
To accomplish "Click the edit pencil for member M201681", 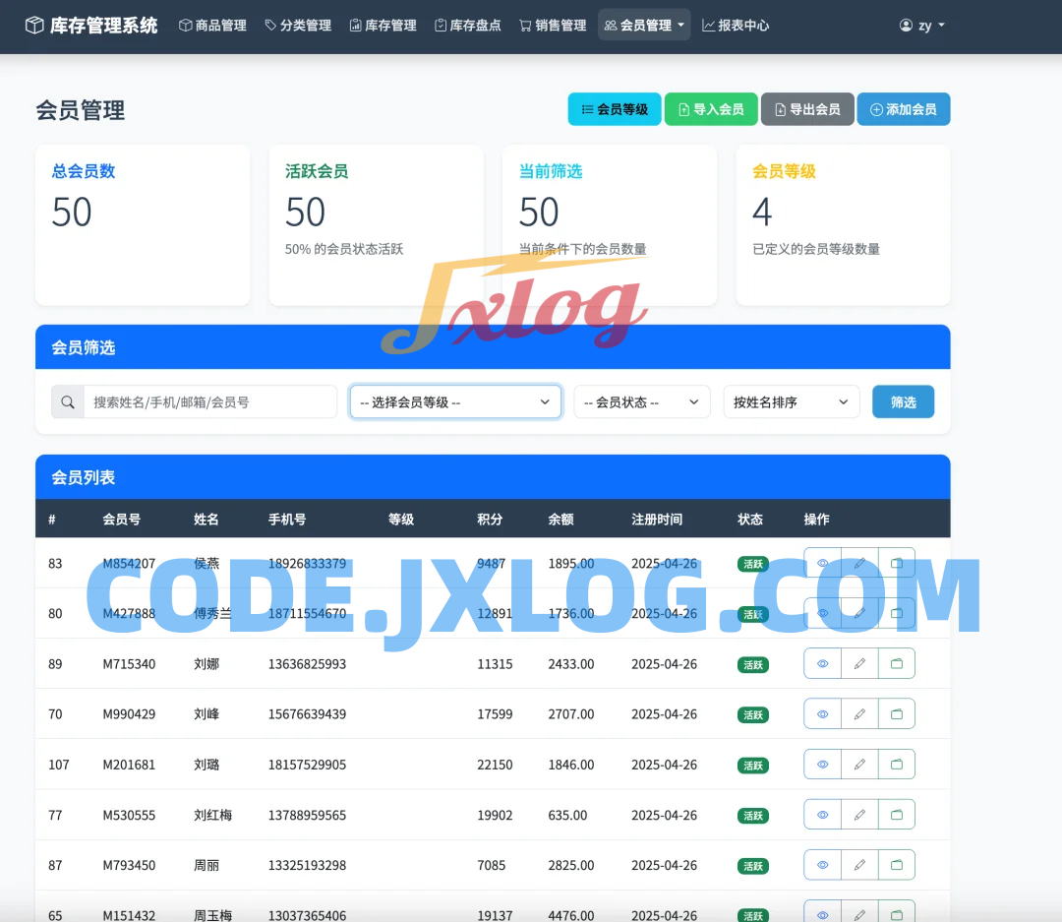I will coord(859,765).
